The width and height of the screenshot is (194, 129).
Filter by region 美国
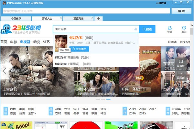click(x=22, y=109)
